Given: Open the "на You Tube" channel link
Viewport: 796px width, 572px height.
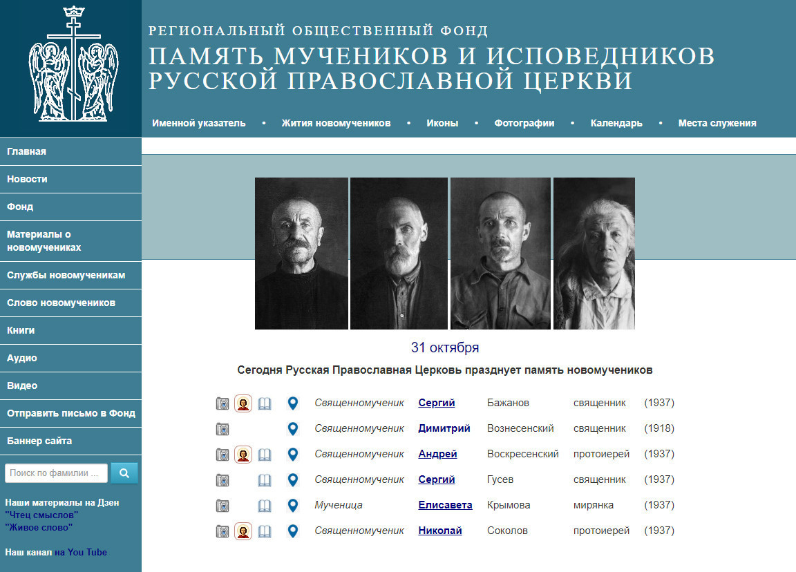Looking at the screenshot, I should tap(81, 553).
